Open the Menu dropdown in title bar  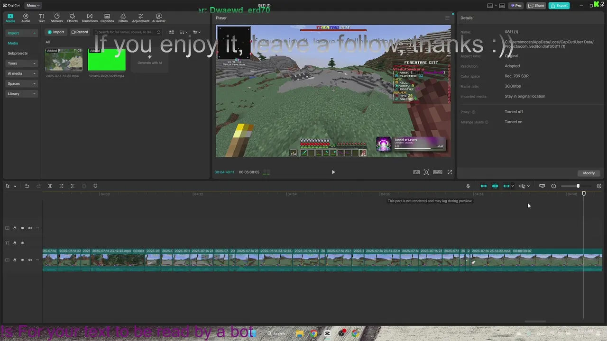tap(33, 6)
